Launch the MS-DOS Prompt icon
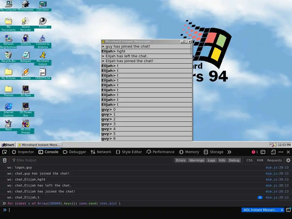 (x=25, y=127)
